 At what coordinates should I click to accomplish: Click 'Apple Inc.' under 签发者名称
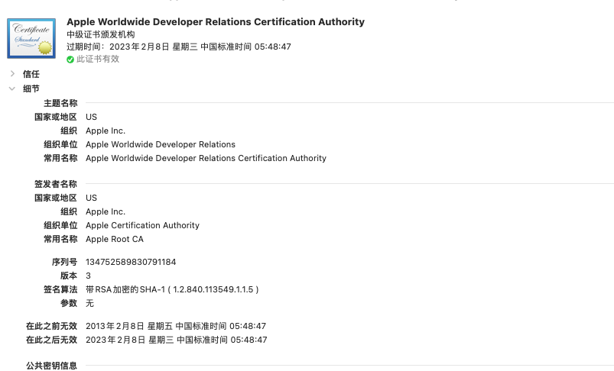tap(106, 212)
